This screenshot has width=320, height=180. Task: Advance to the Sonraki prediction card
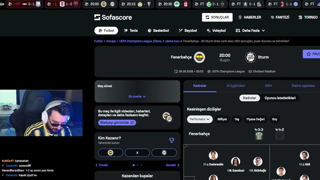[x=172, y=165]
